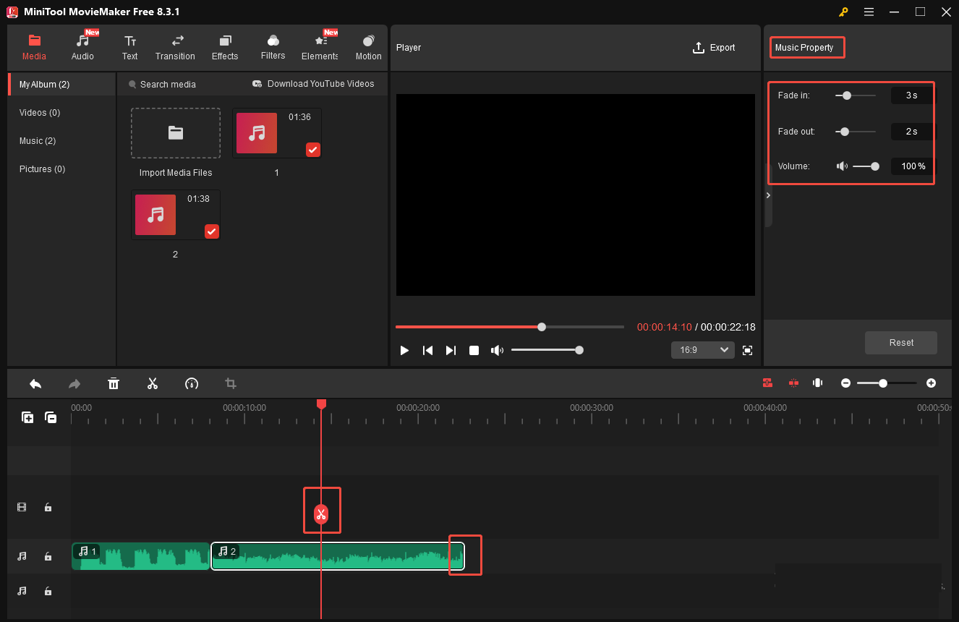Image resolution: width=959 pixels, height=622 pixels.
Task: Select the Crop tool in the timeline toolbar
Action: [230, 383]
